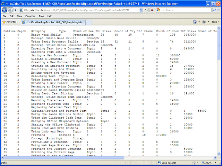
Task: Click the vertical scrollbar up arrow
Action: coord(219,28)
